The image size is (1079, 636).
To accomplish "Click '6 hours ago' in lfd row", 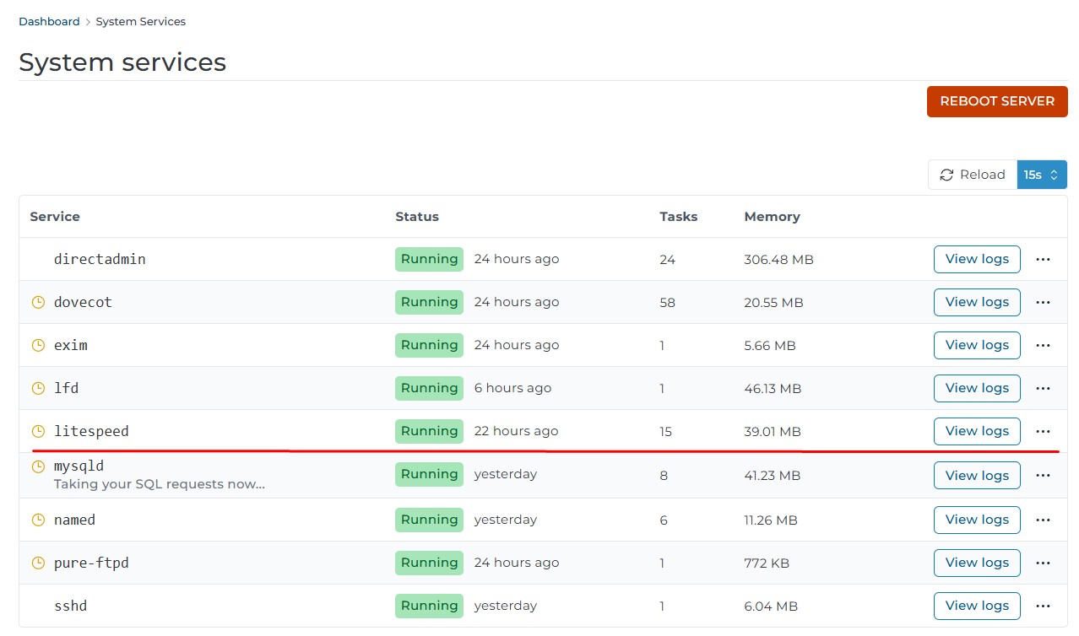I will pos(512,388).
